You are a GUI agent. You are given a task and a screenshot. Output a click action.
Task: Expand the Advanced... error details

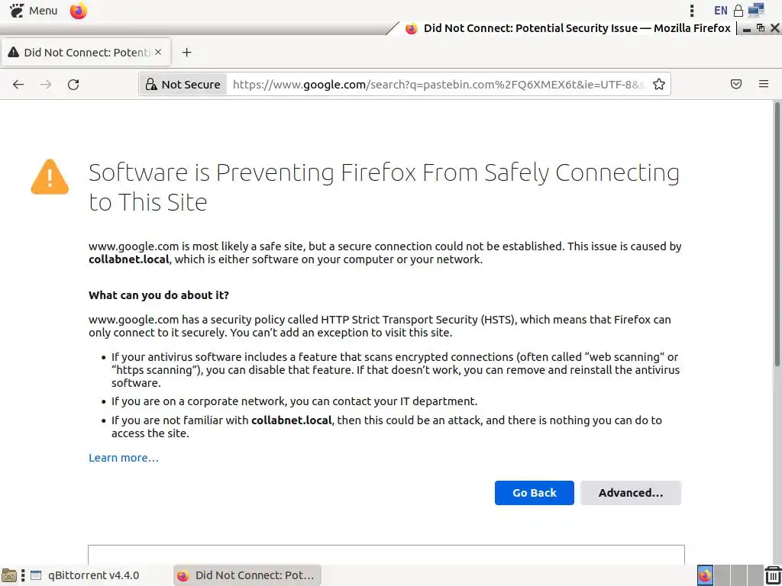pyautogui.click(x=630, y=493)
